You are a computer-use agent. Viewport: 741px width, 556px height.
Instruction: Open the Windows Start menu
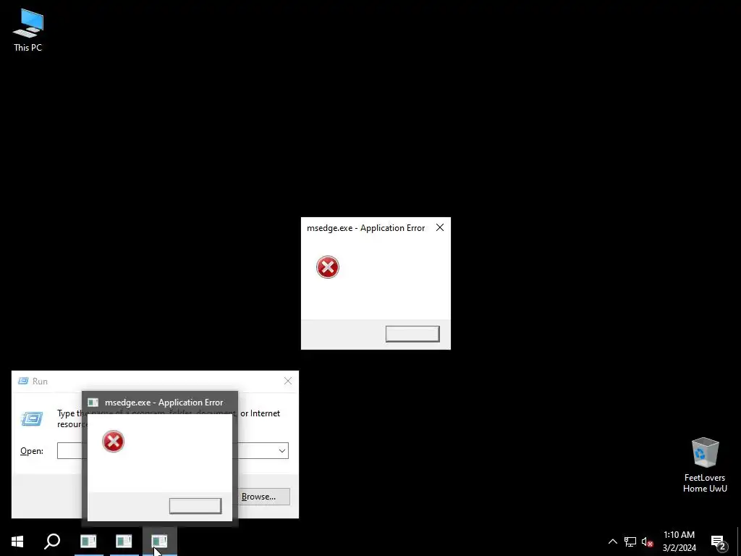pyautogui.click(x=17, y=542)
